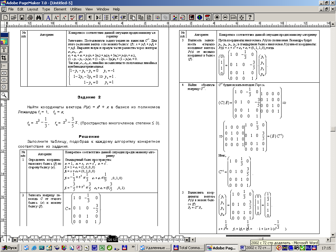Viewport: 336px width, 252px height.
Task: Click the Fill and Stroke icon
Action: pos(81,17)
